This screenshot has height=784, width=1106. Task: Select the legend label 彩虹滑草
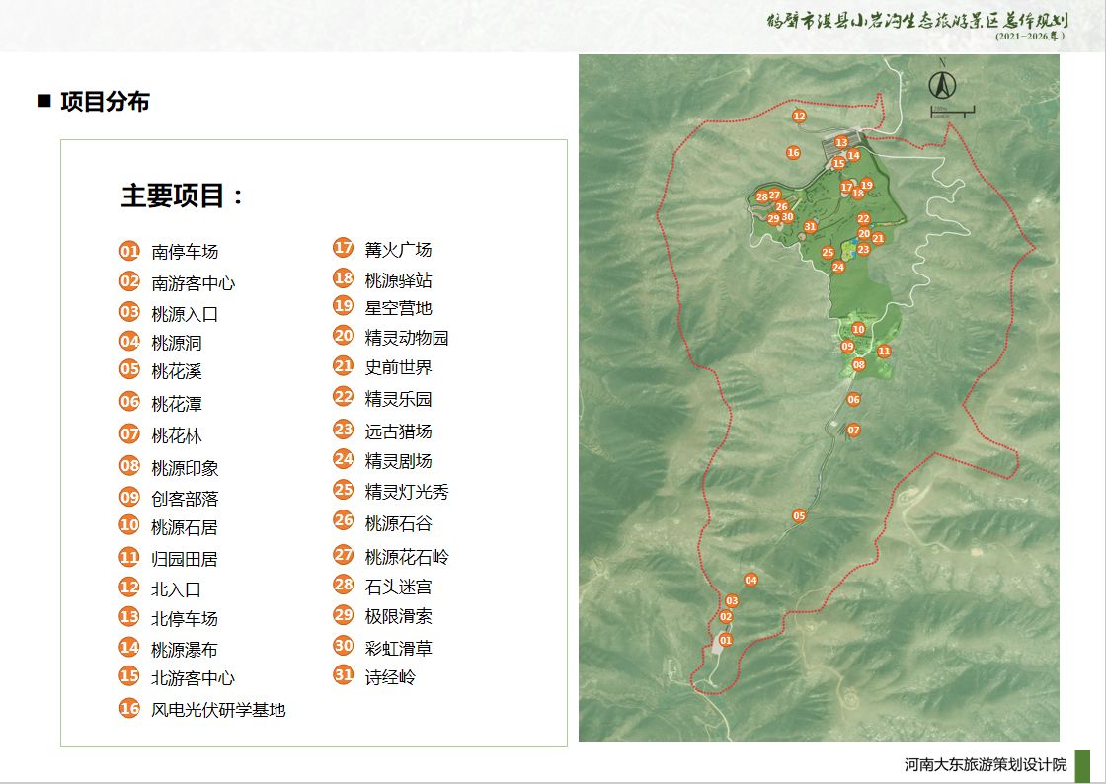click(399, 648)
